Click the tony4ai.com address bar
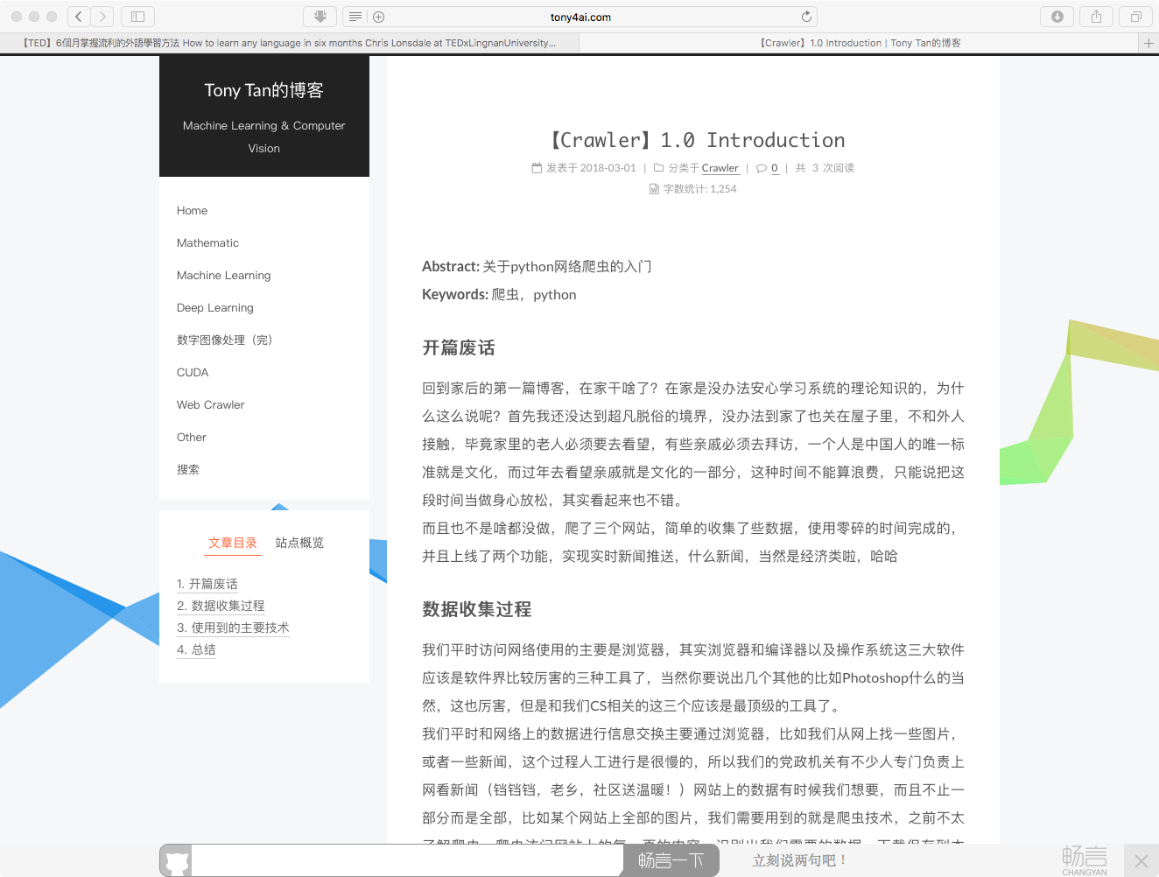This screenshot has height=877, width=1159. pos(580,17)
